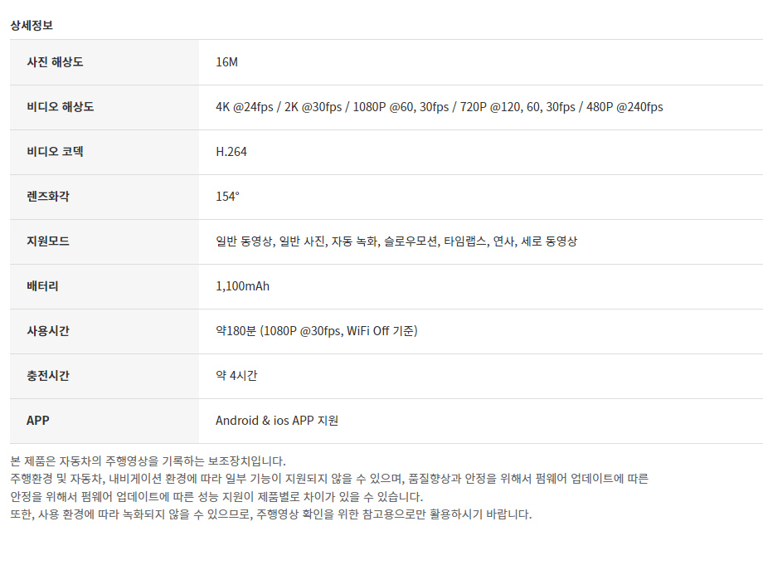Select the 사진 해상도 row label
Viewport: 763px width, 575px height.
click(55, 62)
